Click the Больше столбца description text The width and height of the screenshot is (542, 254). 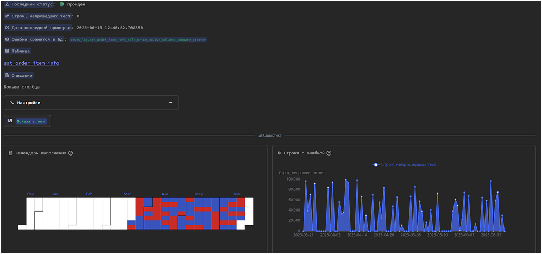tap(21, 87)
